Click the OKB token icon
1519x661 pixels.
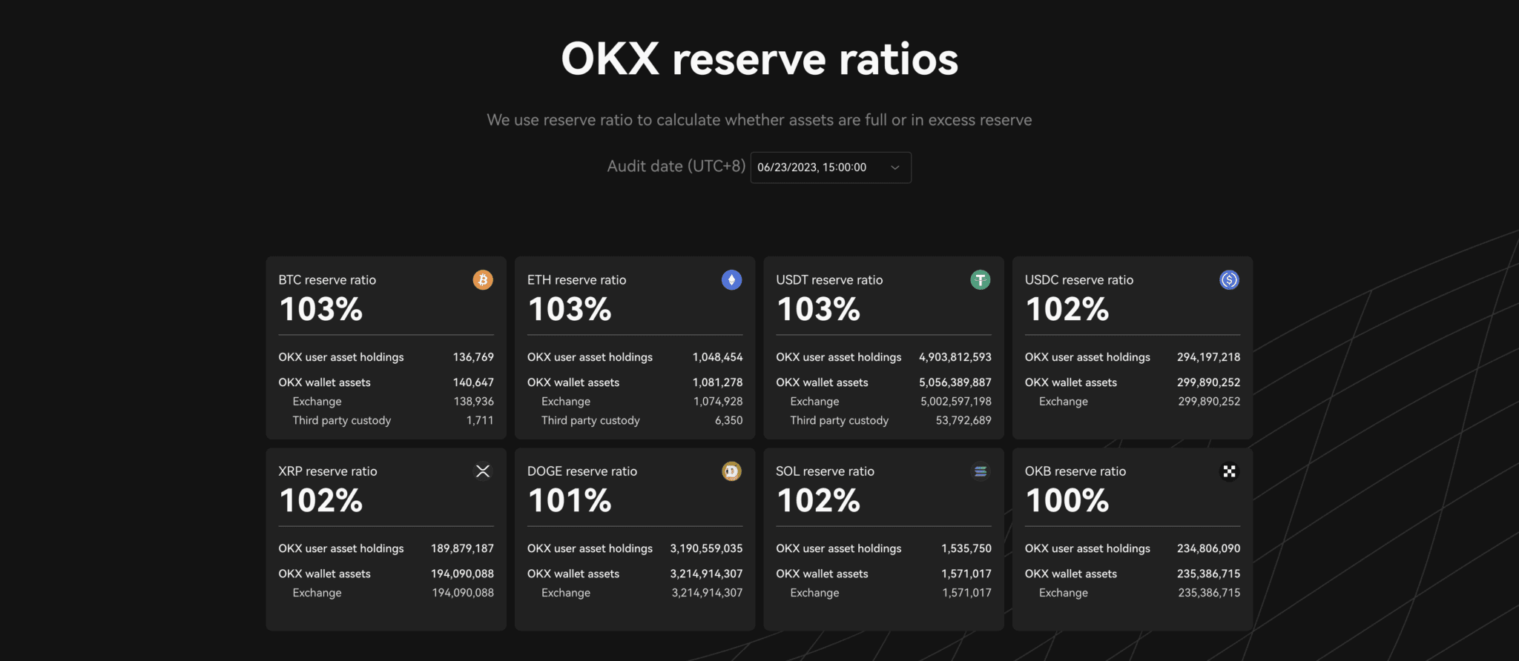(1229, 471)
